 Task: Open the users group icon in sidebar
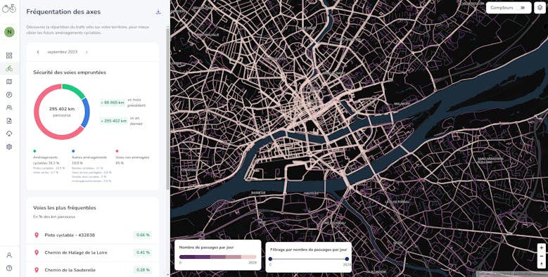(9, 108)
